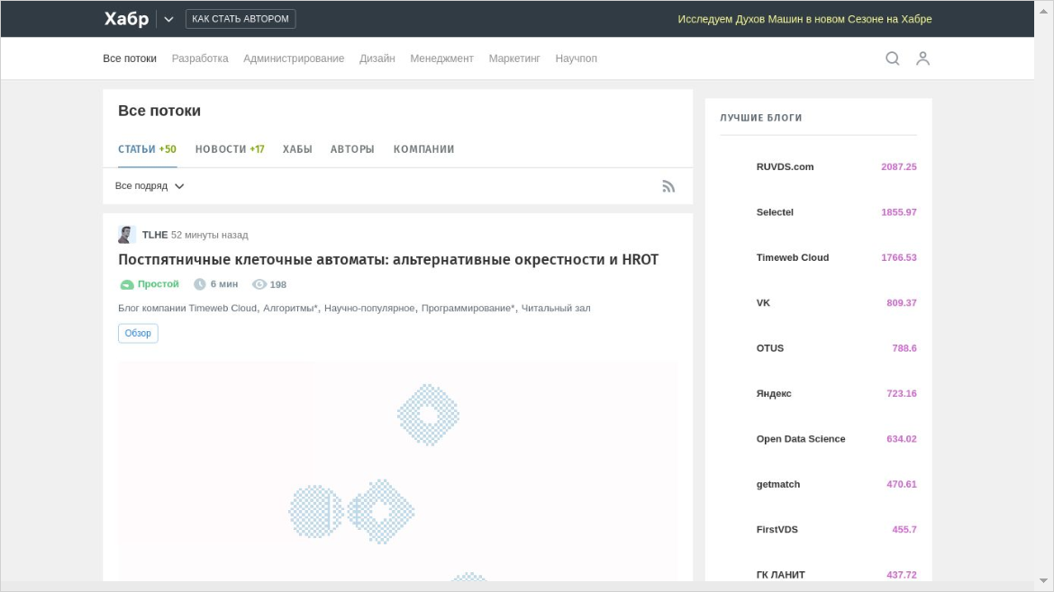
Task: Open the FirstVDS blog
Action: point(777,530)
